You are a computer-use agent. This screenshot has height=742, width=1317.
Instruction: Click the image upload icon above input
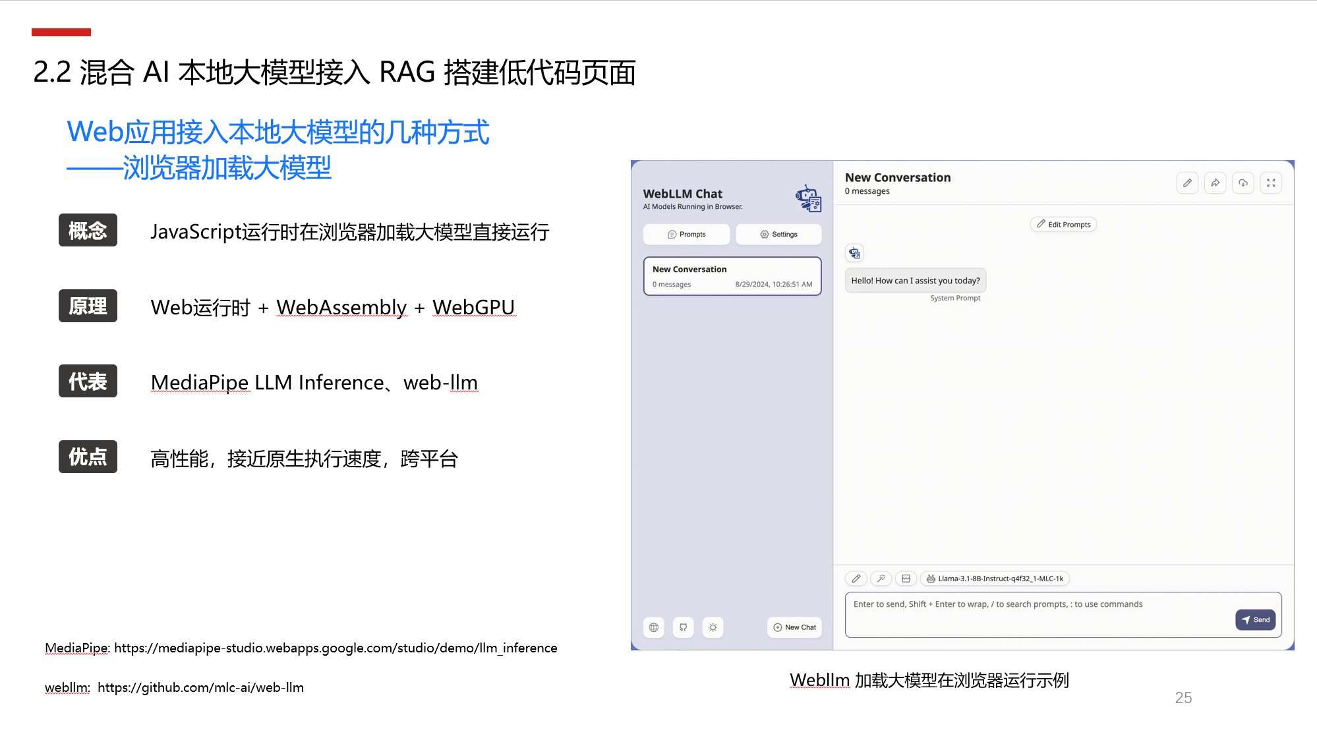point(906,579)
